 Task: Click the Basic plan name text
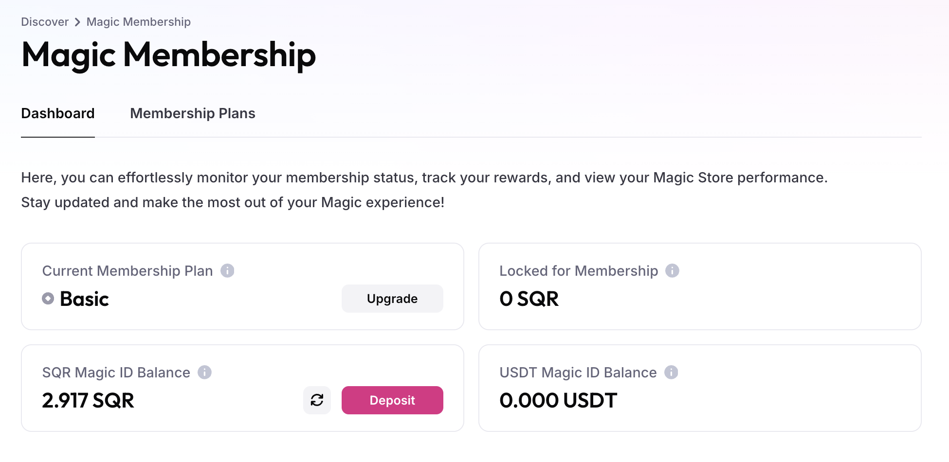[x=84, y=299]
